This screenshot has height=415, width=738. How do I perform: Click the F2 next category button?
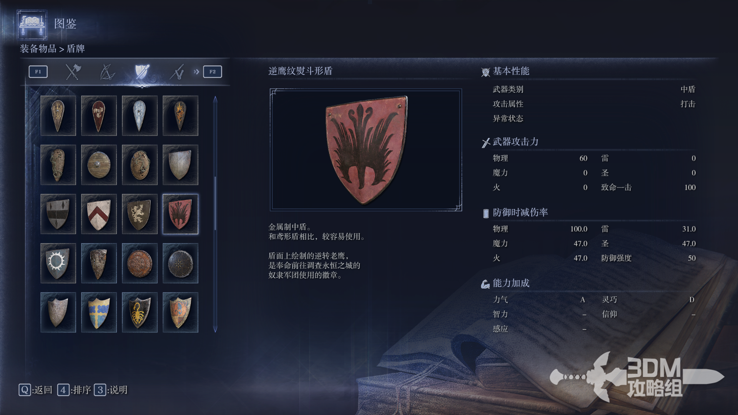pyautogui.click(x=213, y=71)
